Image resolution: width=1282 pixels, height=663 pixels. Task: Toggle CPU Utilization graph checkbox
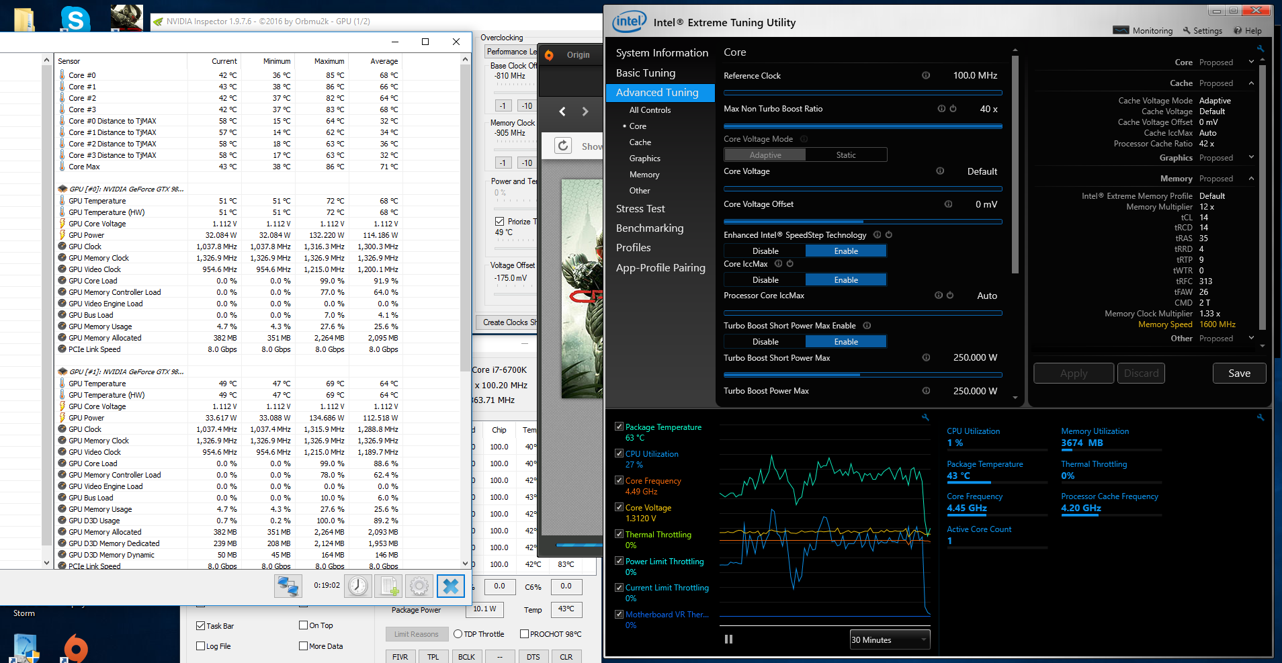tap(619, 453)
